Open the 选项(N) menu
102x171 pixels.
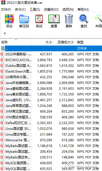68,10
